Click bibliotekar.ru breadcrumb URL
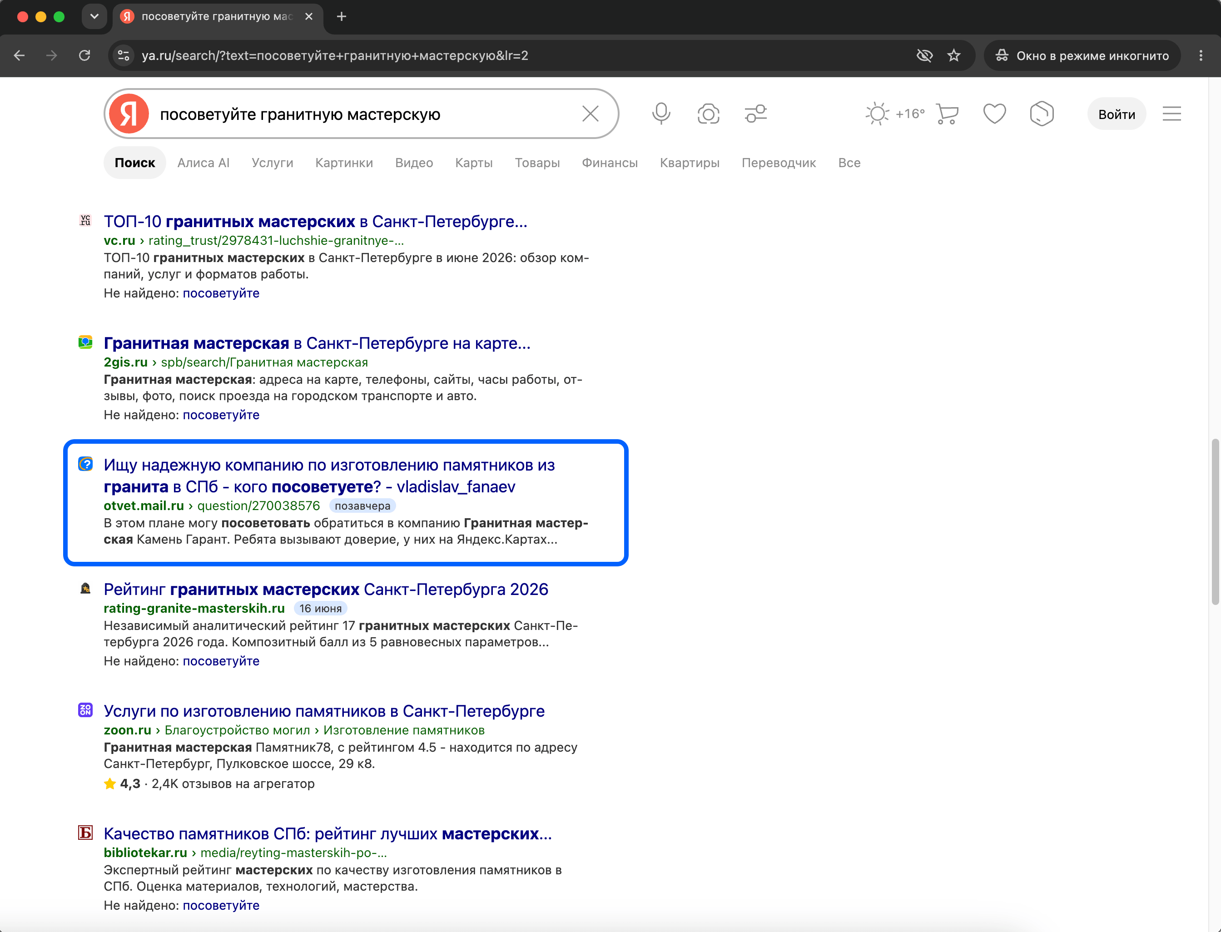 245,853
